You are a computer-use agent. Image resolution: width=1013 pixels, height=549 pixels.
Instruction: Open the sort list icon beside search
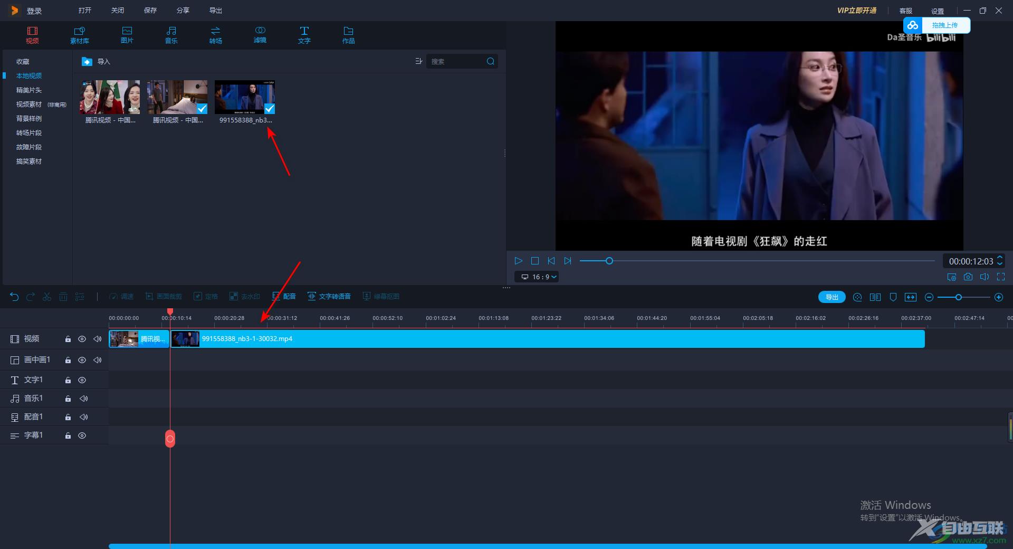418,61
